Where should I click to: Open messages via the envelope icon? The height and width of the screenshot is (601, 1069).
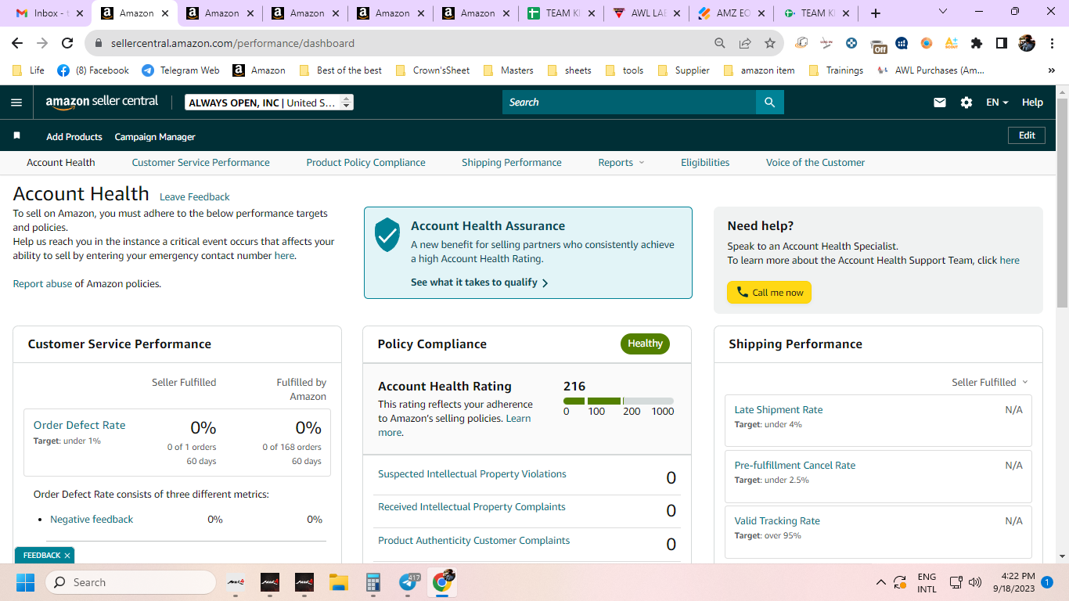[x=940, y=103]
